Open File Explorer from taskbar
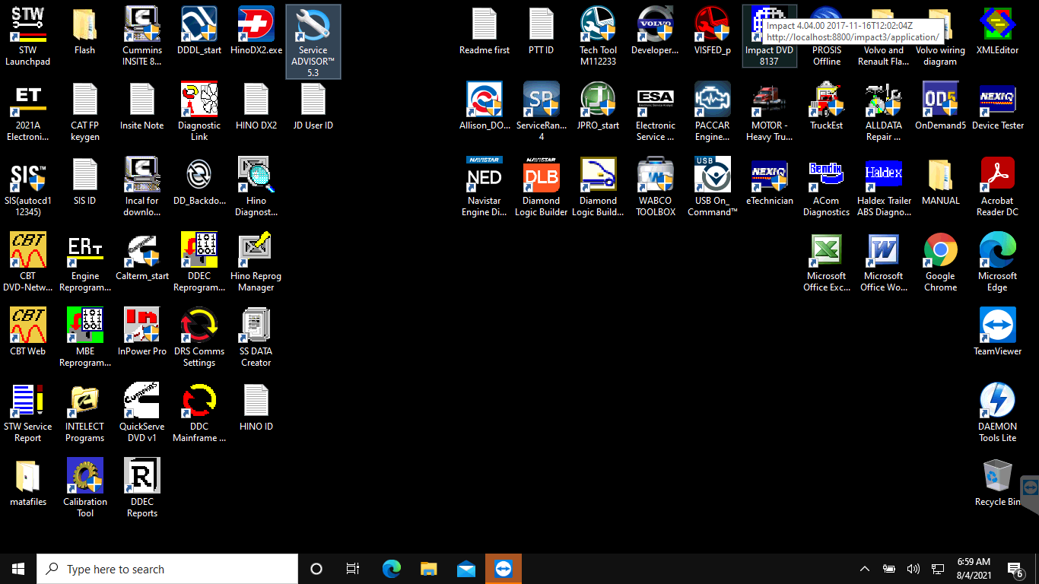Viewport: 1039px width, 584px height. (x=429, y=569)
